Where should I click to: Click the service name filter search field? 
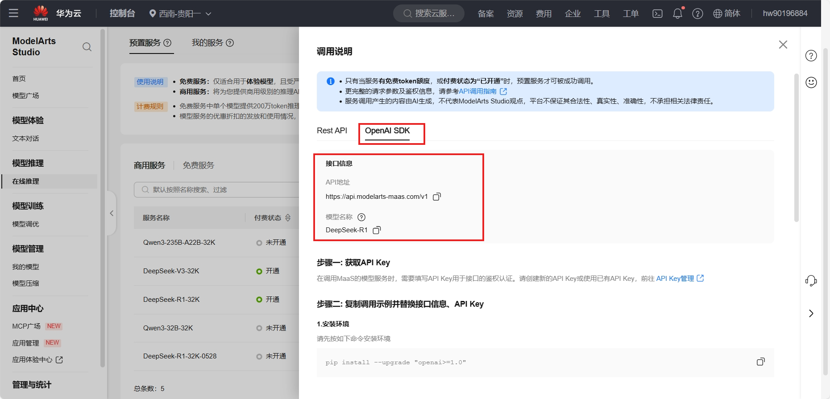[x=217, y=189]
